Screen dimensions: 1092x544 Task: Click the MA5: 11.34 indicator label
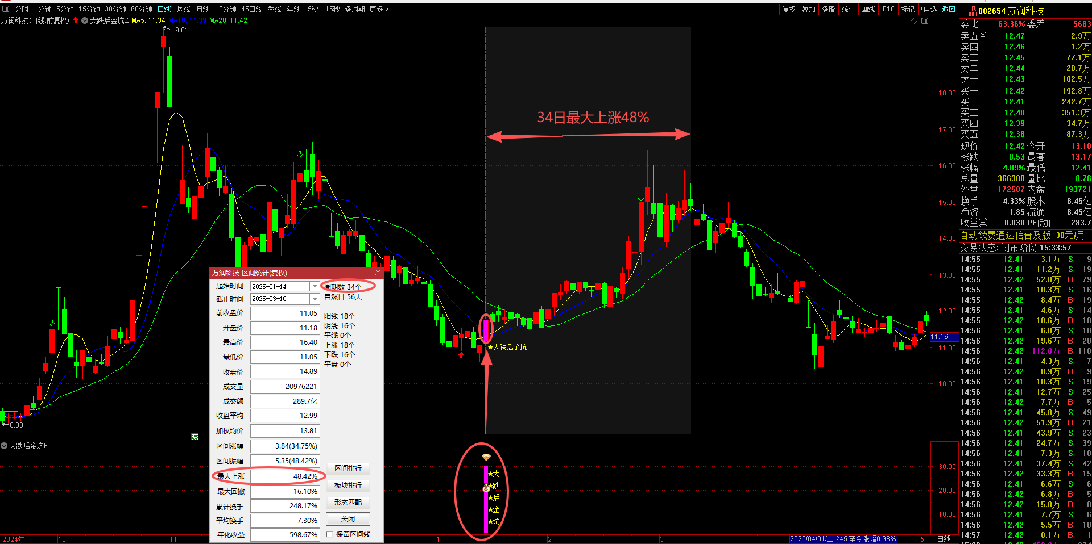click(148, 20)
